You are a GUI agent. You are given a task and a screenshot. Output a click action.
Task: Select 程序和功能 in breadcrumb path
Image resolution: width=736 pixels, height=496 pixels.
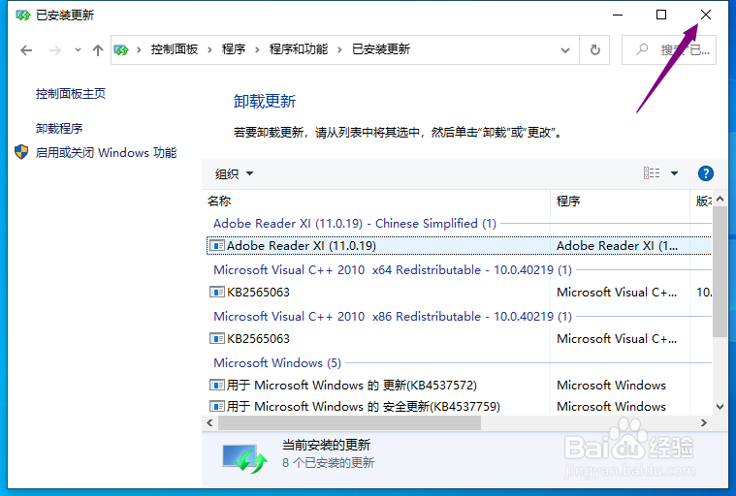click(x=299, y=49)
